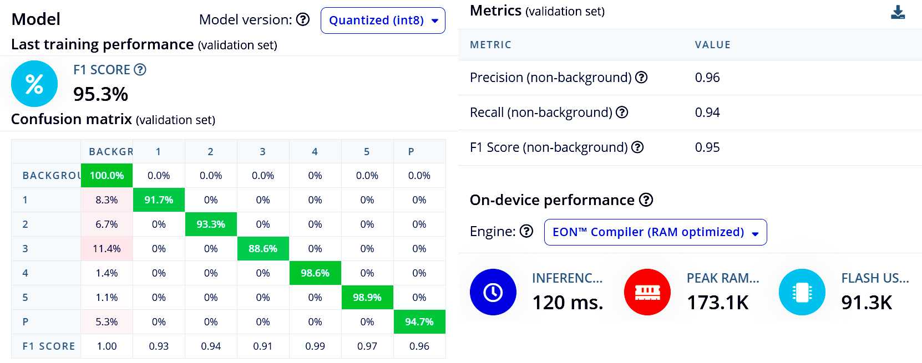Image resolution: width=922 pixels, height=363 pixels.
Task: Click help icon beside F1 Score (non-background)
Action: click(637, 147)
